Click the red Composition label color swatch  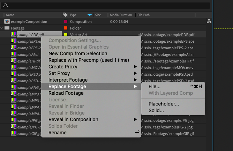point(66,22)
